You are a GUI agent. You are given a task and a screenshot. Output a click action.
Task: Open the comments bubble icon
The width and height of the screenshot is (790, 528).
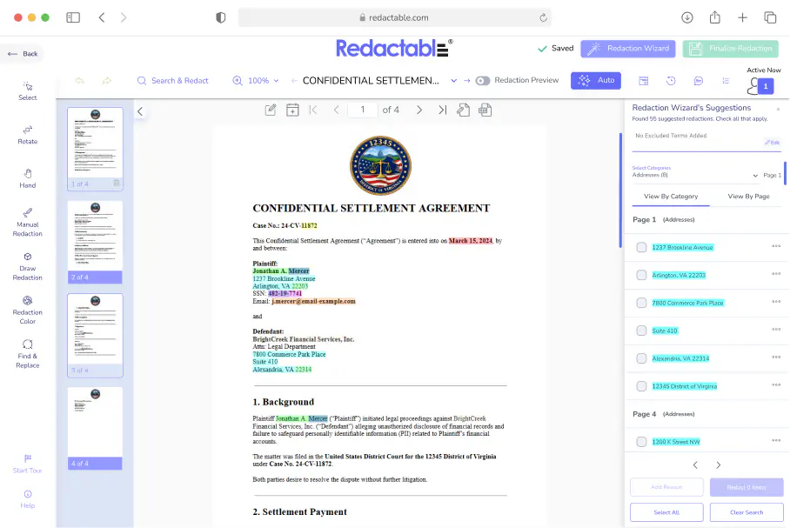coord(698,81)
